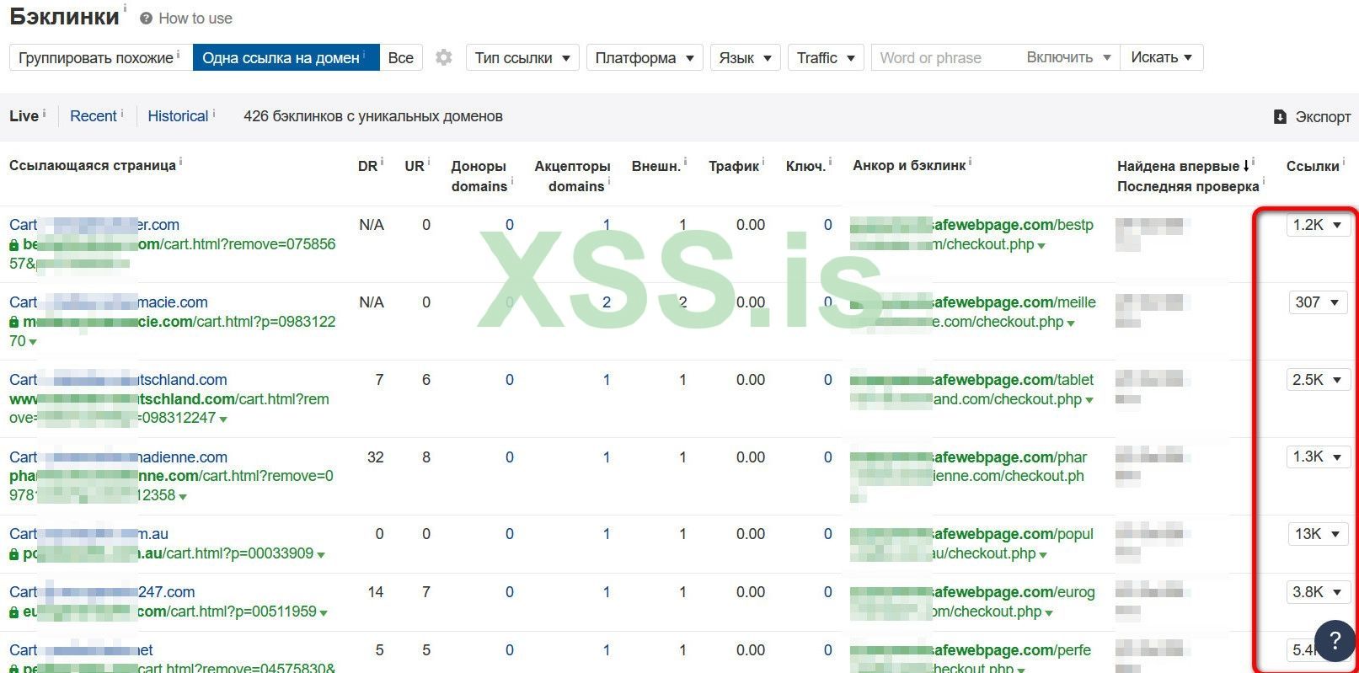Open the Cart page link ending in er.com
The width and height of the screenshot is (1359, 673).
pos(94,225)
